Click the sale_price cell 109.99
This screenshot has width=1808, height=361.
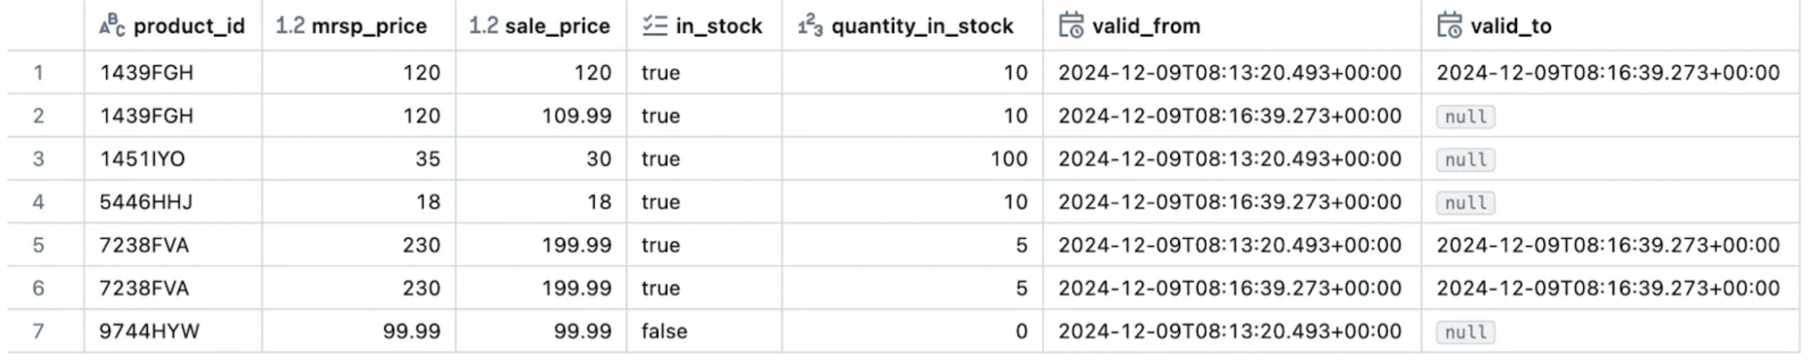tap(576, 116)
